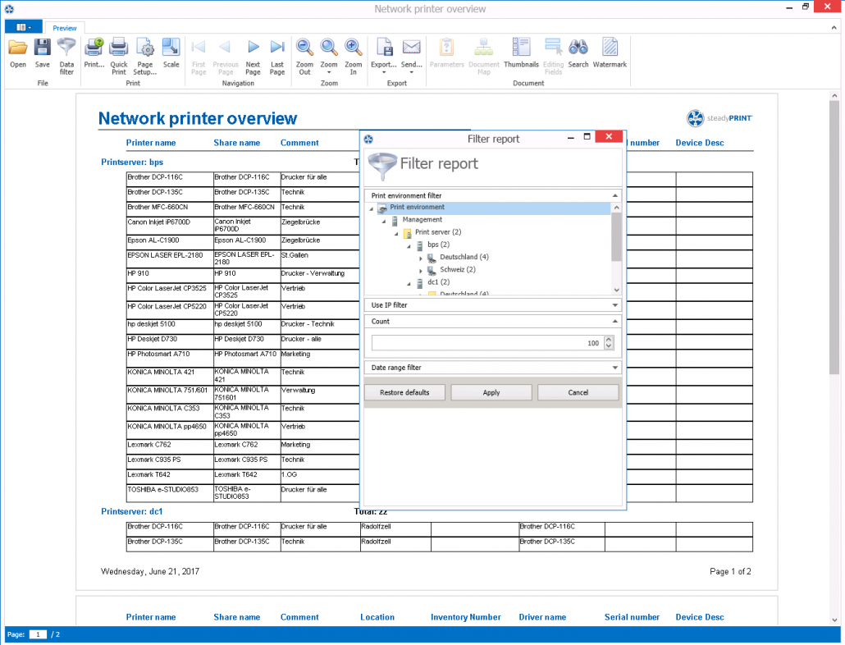845x645 pixels.
Task: Click the filter tree vertical scrollbar thumb
Action: tap(616, 236)
